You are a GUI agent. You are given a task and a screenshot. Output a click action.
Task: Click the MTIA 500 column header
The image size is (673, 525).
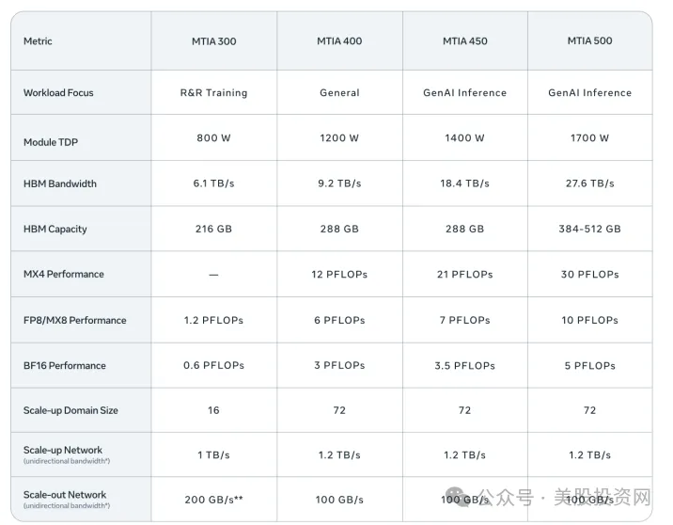(x=589, y=40)
